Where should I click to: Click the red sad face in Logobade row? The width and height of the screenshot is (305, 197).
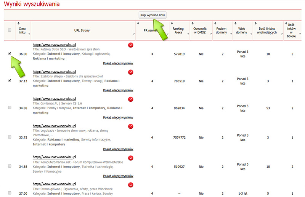click(131, 126)
